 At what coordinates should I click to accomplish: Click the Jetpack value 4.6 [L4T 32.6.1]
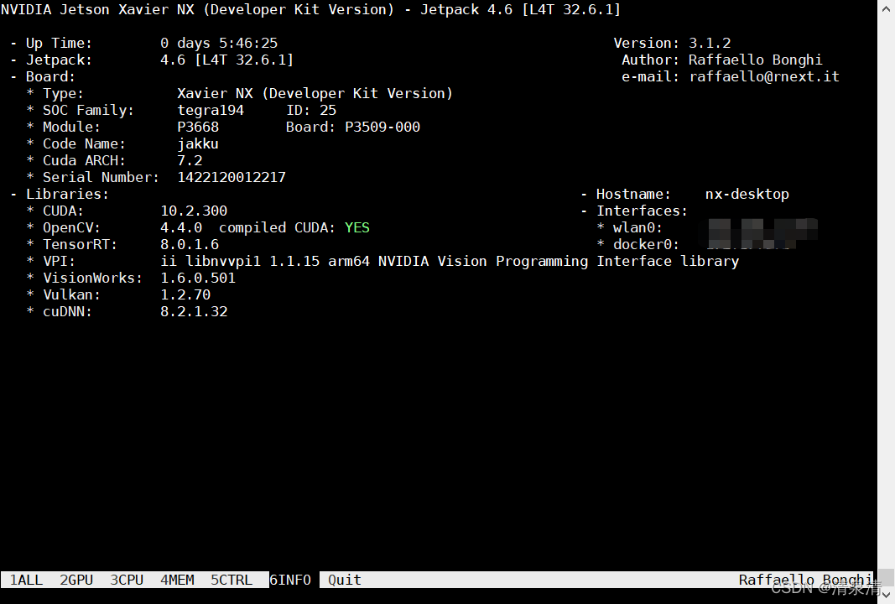tap(227, 60)
